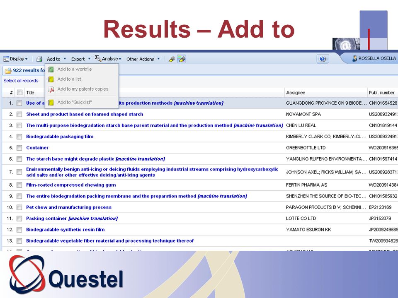
Task: Click assignee YAMATO ESURON KK
Action: pyautogui.click(x=308, y=230)
